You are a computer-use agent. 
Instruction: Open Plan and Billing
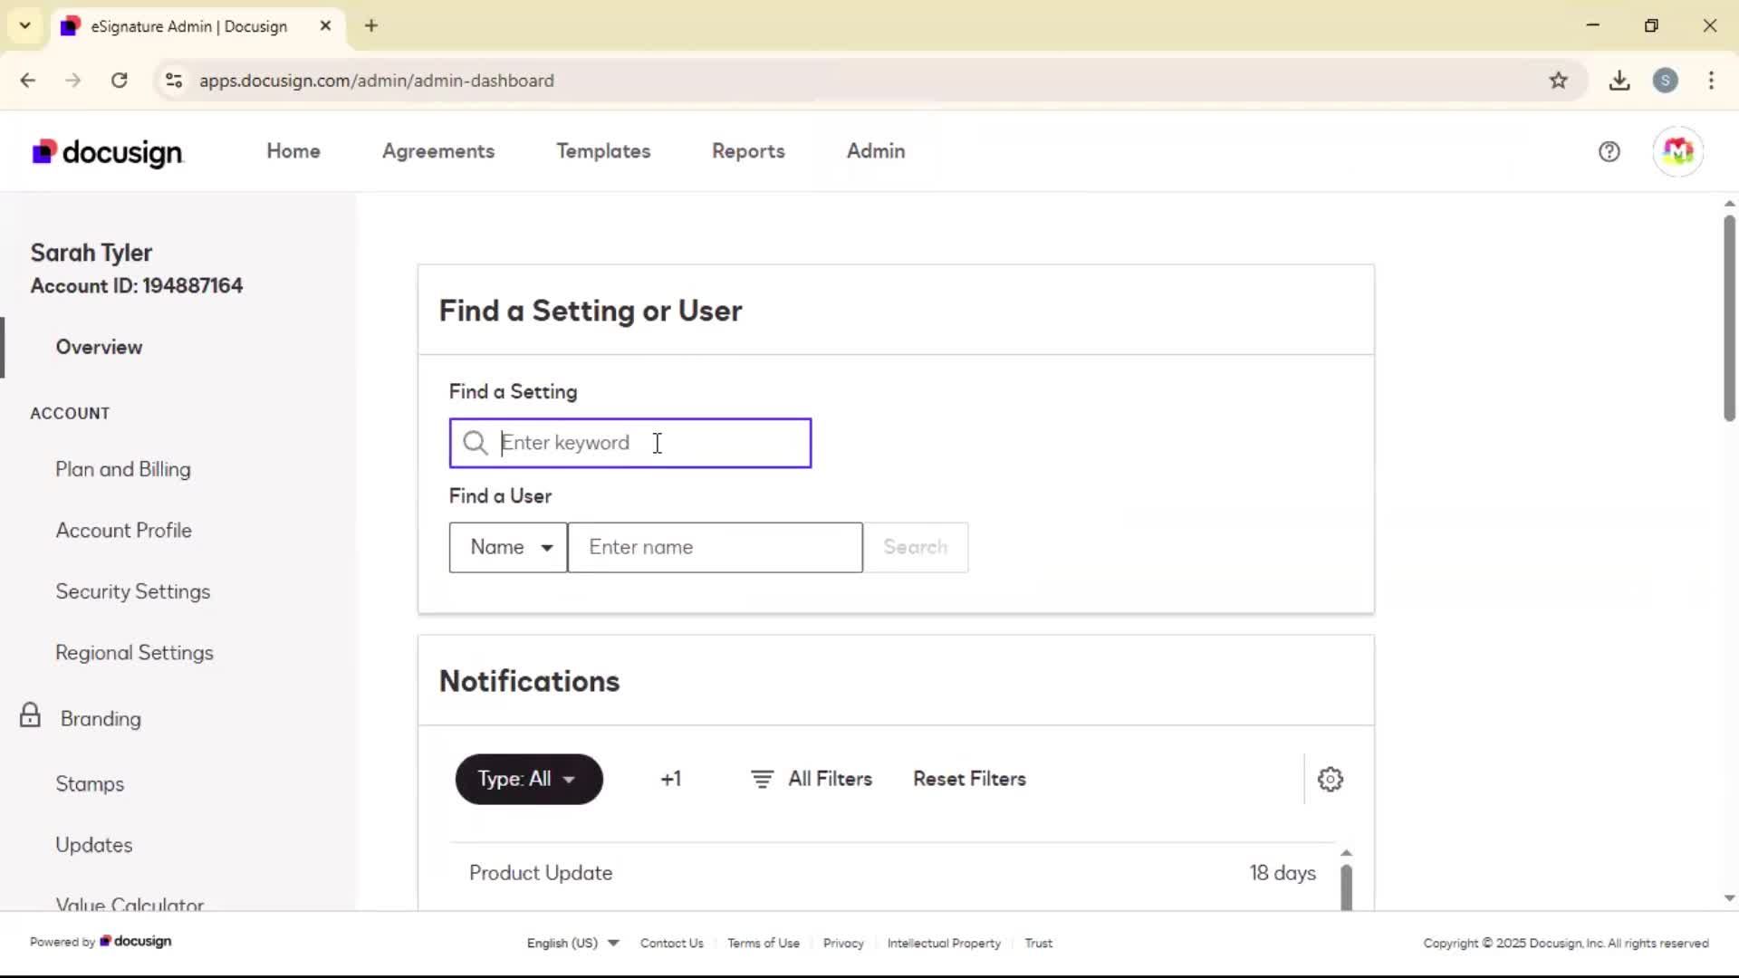click(123, 469)
